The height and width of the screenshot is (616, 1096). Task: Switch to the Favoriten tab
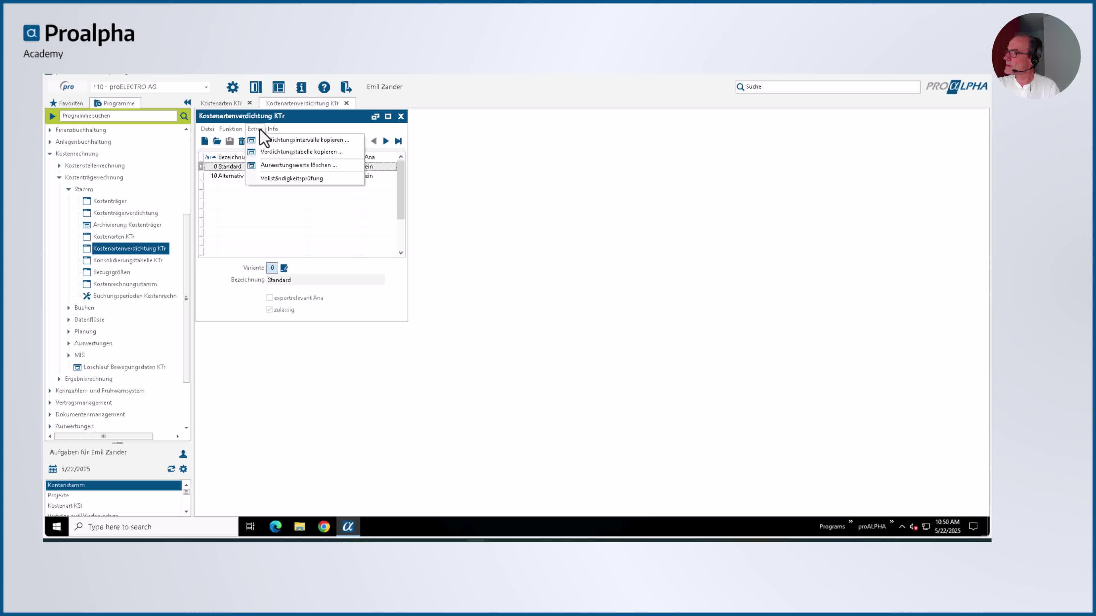[x=67, y=103]
